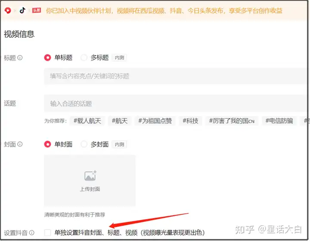The height and width of the screenshot is (242, 310).
Task: Select the 多标题 radio button
Action: (x=84, y=58)
